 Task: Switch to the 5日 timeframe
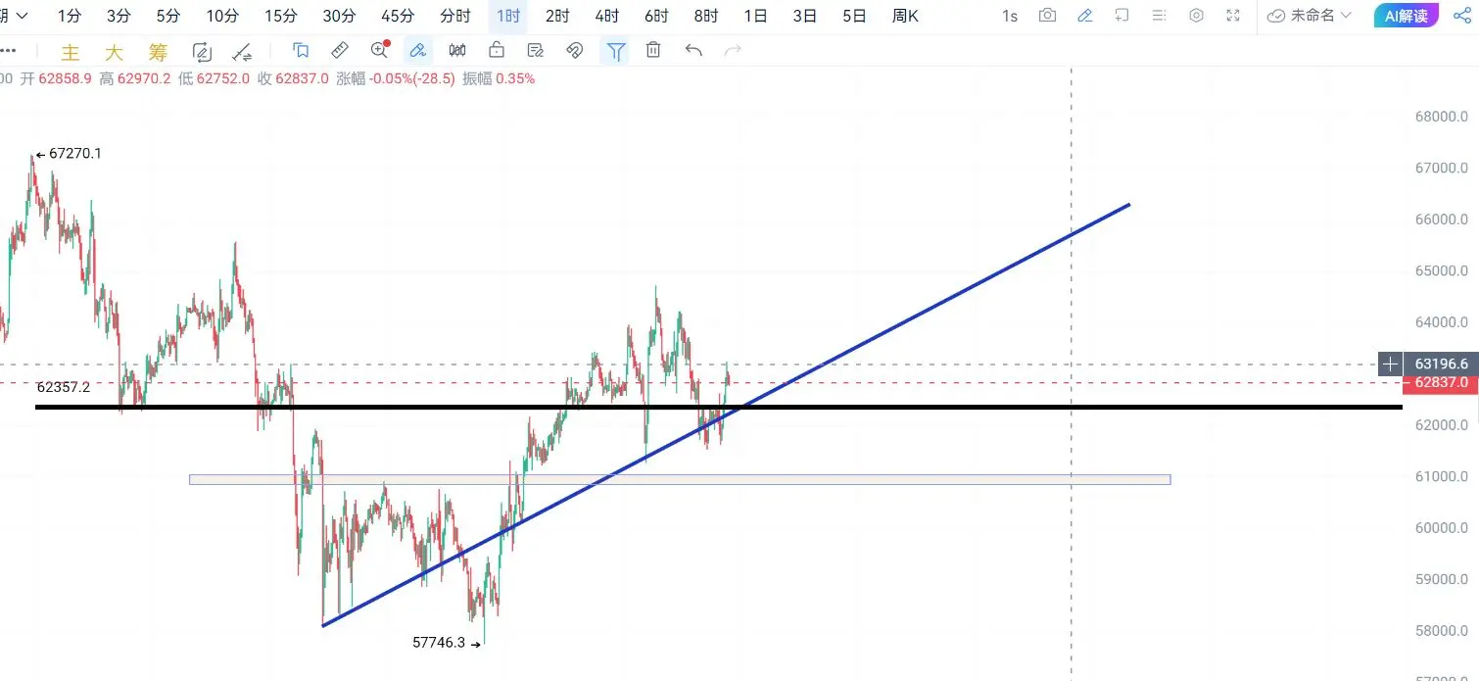pyautogui.click(x=854, y=16)
